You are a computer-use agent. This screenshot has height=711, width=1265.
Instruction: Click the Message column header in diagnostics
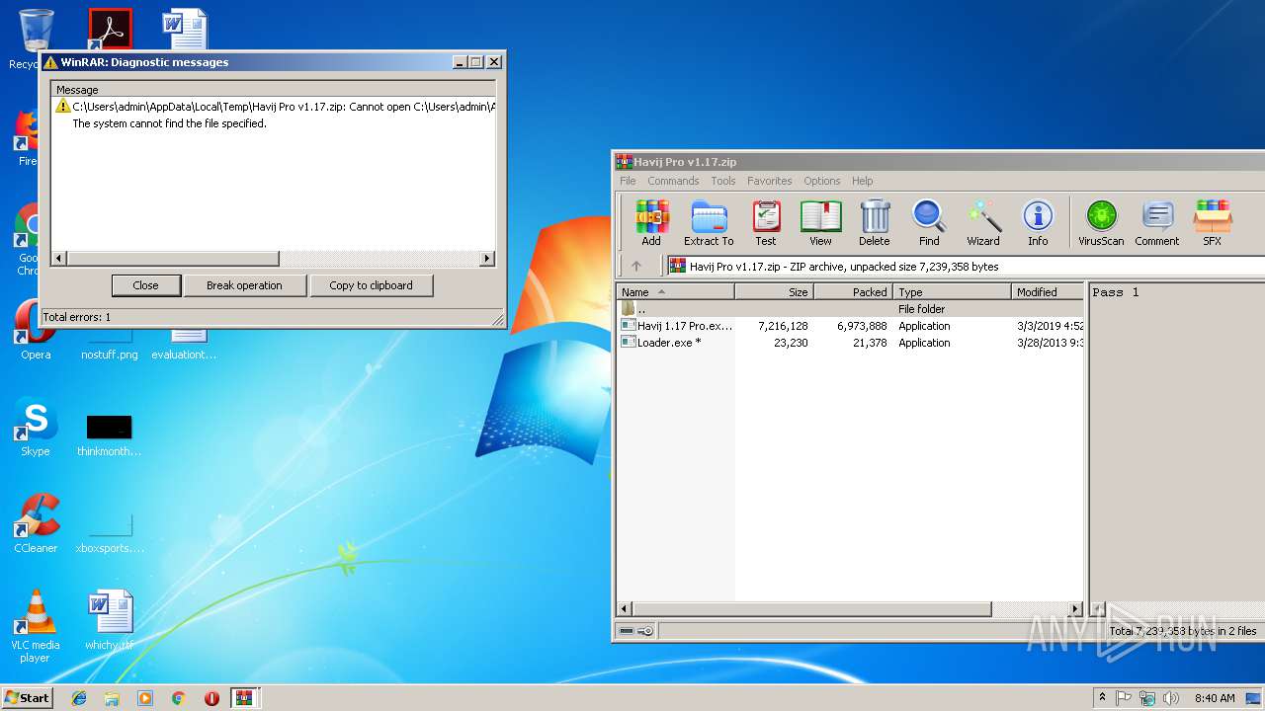[x=274, y=90]
